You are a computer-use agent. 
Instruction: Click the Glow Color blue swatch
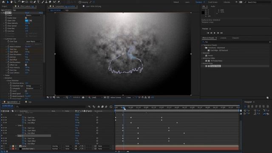click(x=26, y=21)
